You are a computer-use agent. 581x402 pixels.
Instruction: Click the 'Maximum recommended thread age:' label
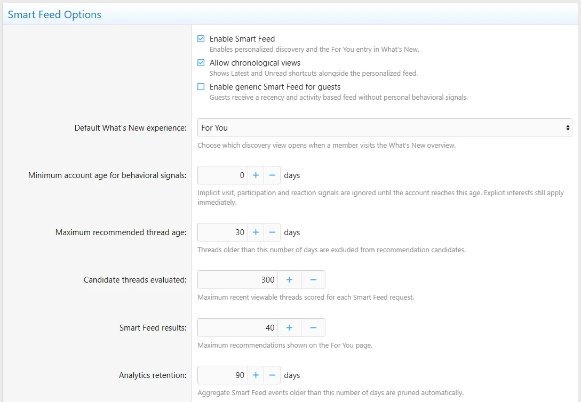pos(121,232)
